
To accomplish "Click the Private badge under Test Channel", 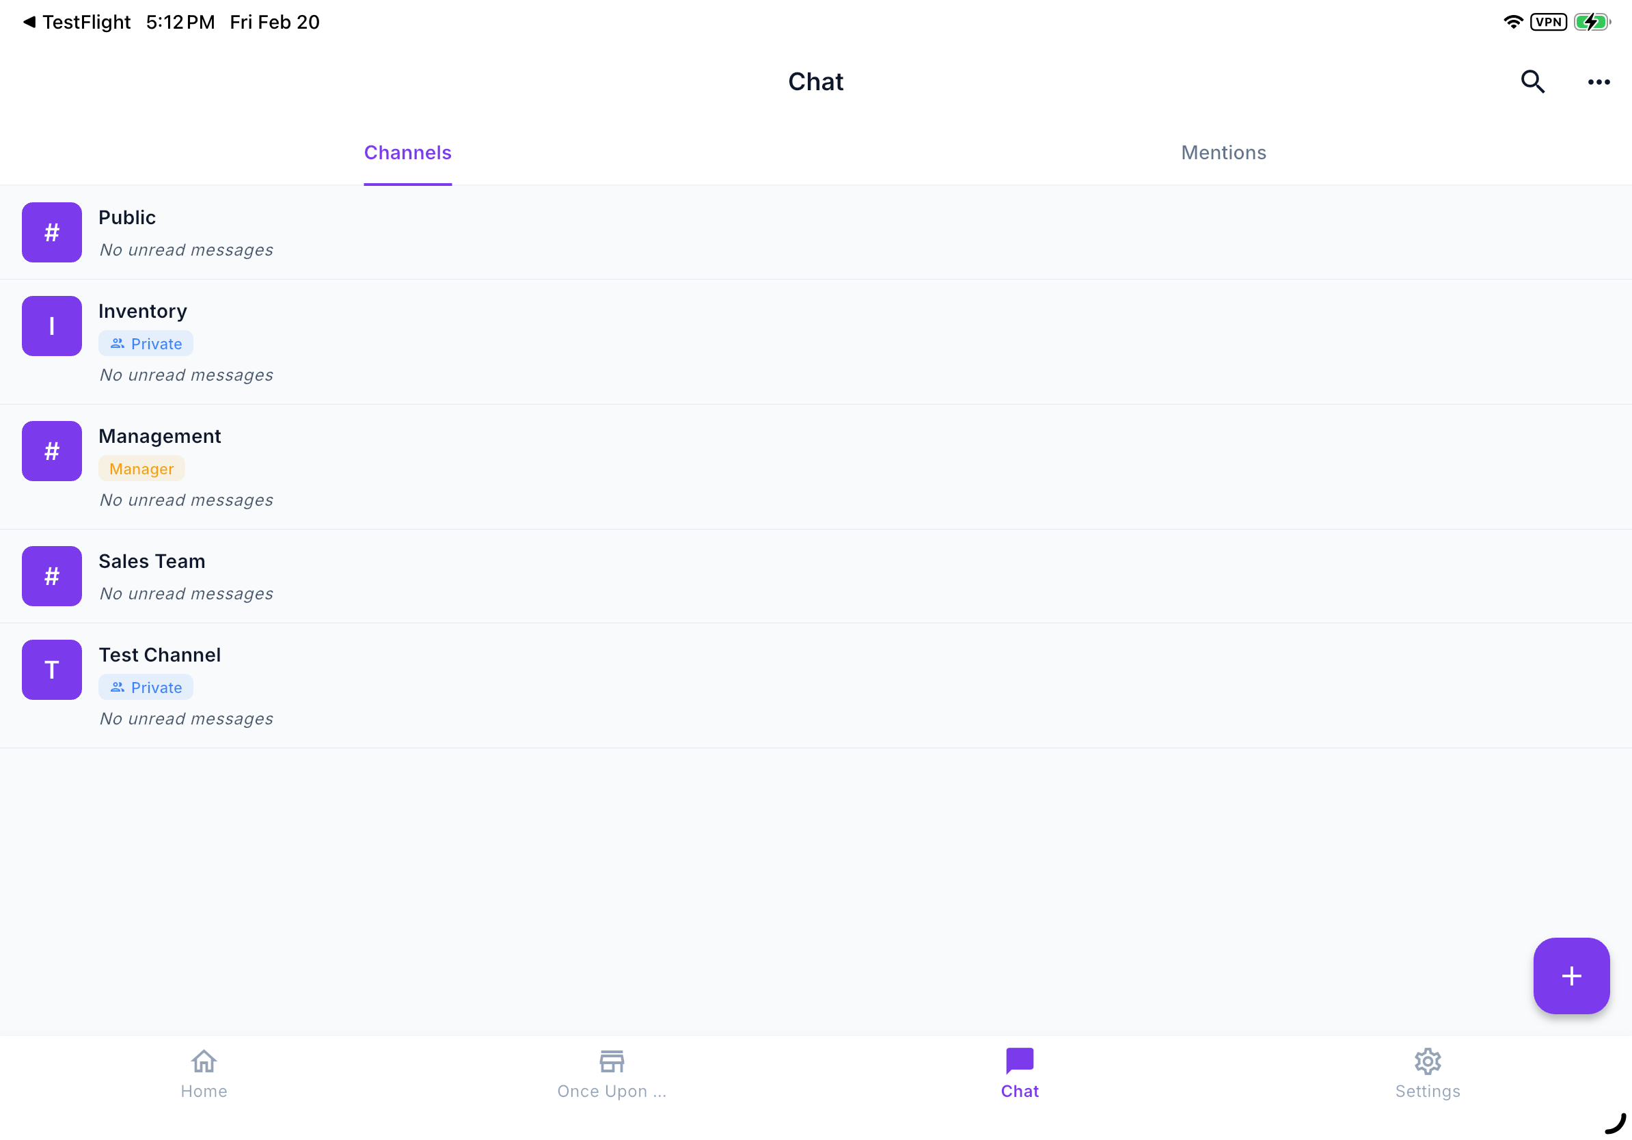I will [x=146, y=688].
